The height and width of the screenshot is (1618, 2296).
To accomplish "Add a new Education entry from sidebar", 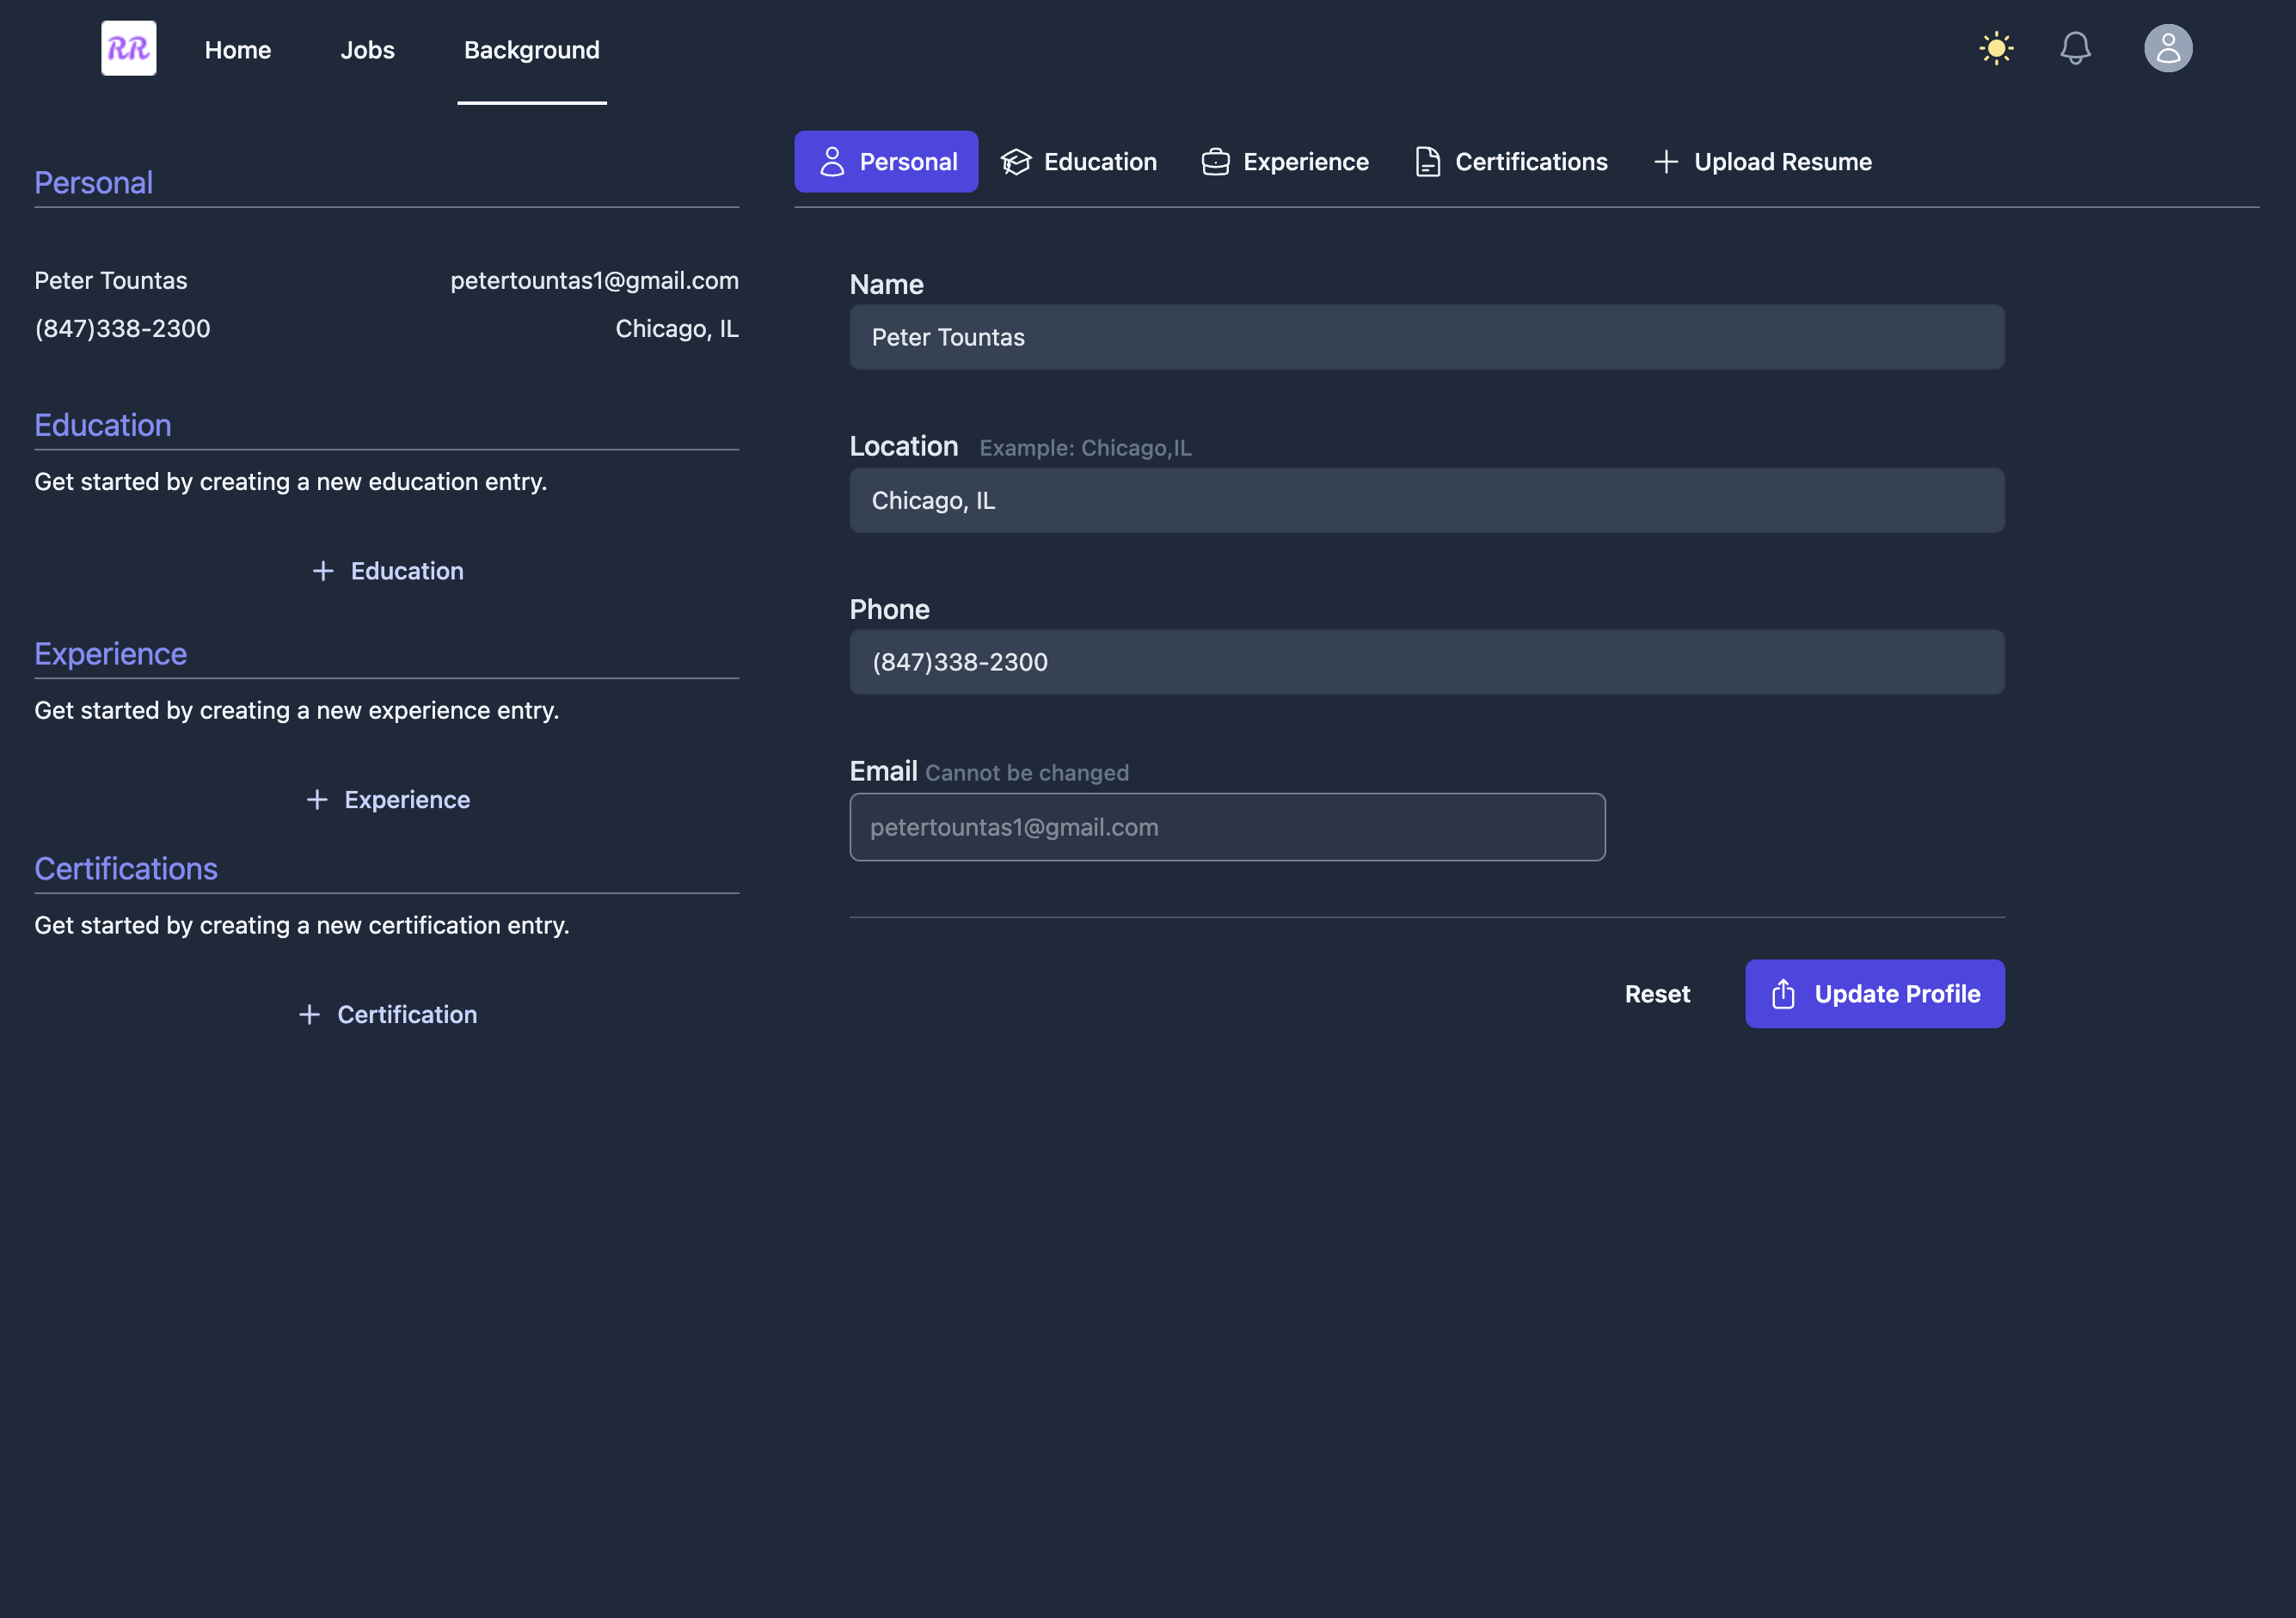I will [388, 571].
